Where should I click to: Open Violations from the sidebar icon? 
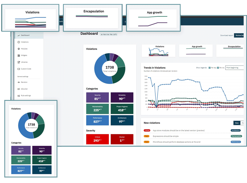click(19, 42)
